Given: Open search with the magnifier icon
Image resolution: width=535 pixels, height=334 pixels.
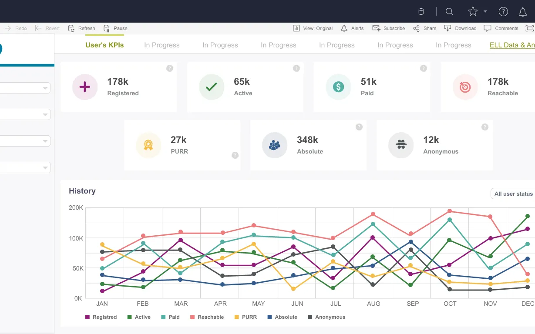Looking at the screenshot, I should pos(450,12).
